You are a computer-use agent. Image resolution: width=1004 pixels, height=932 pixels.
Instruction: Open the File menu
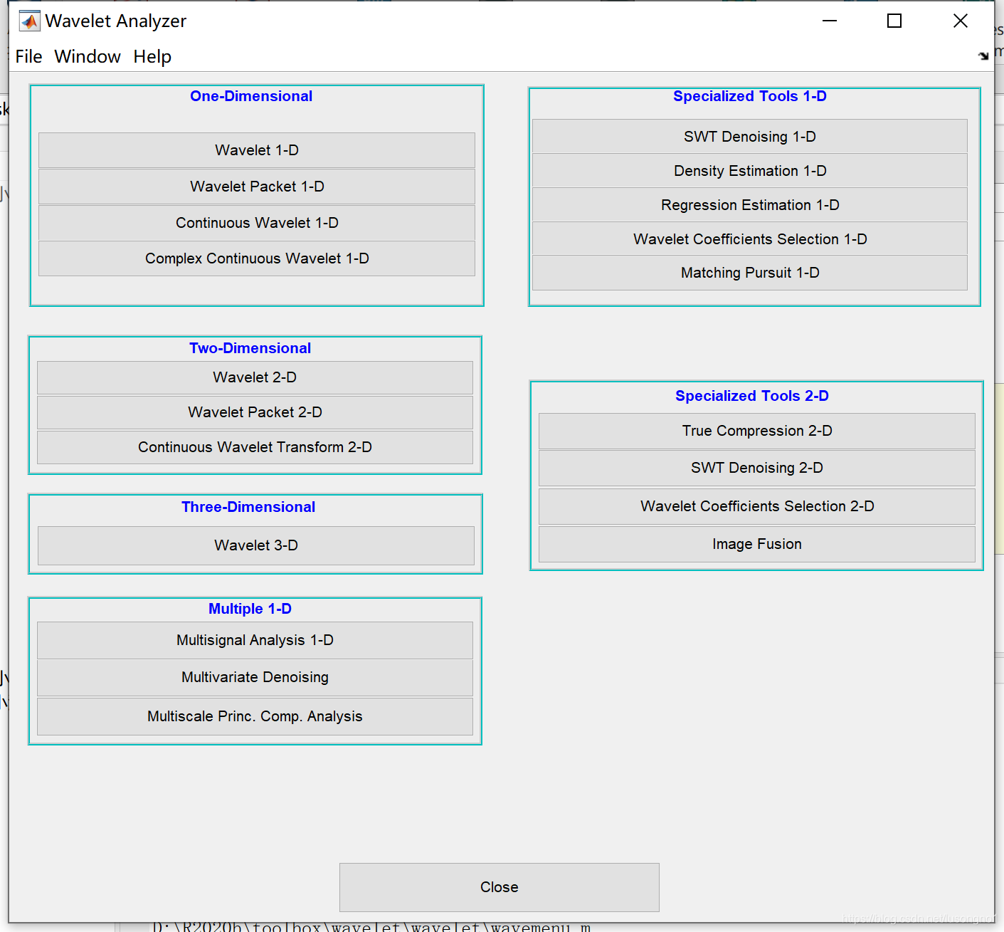point(28,56)
